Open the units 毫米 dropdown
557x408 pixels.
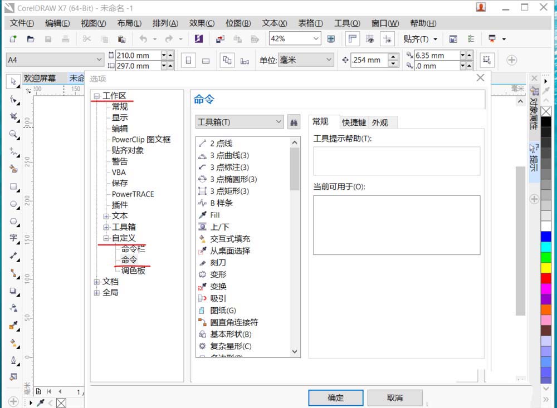pyautogui.click(x=329, y=60)
